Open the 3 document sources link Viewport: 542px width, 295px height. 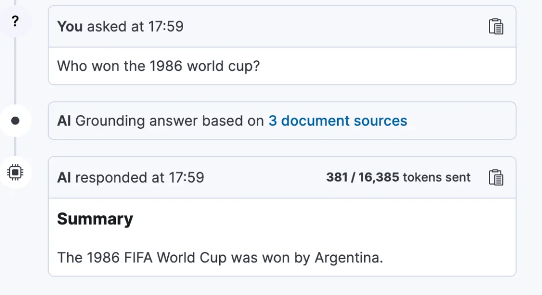coord(338,121)
